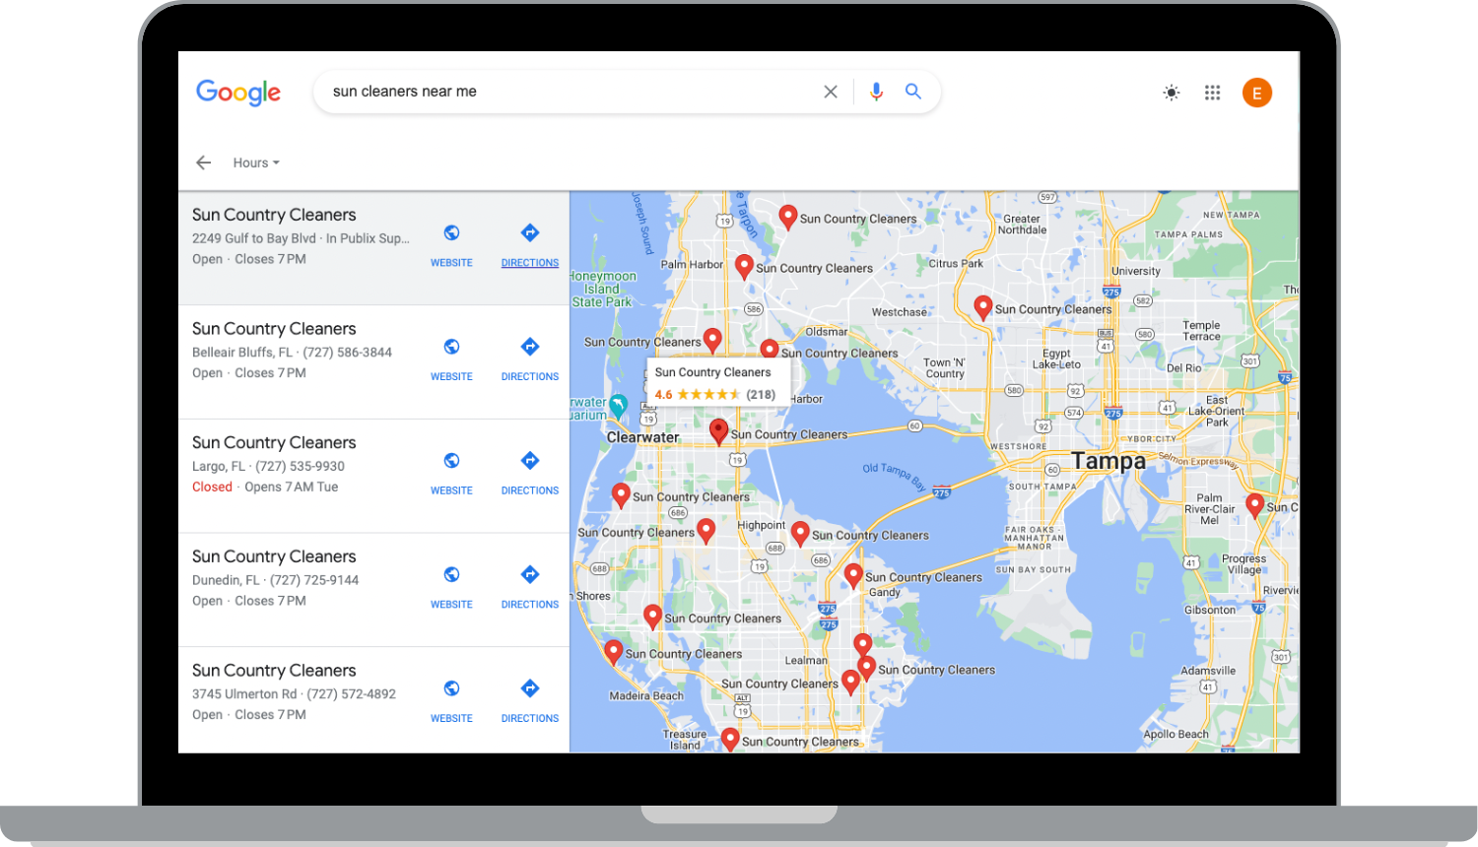Click the Directions icon for Sun Country Cleaners Dunedin
1478x847 pixels.
click(530, 574)
